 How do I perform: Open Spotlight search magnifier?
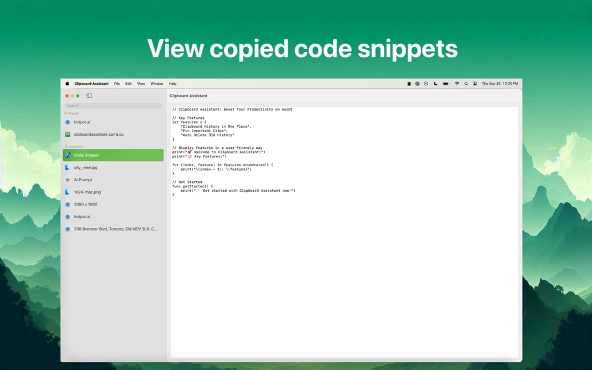coord(466,84)
